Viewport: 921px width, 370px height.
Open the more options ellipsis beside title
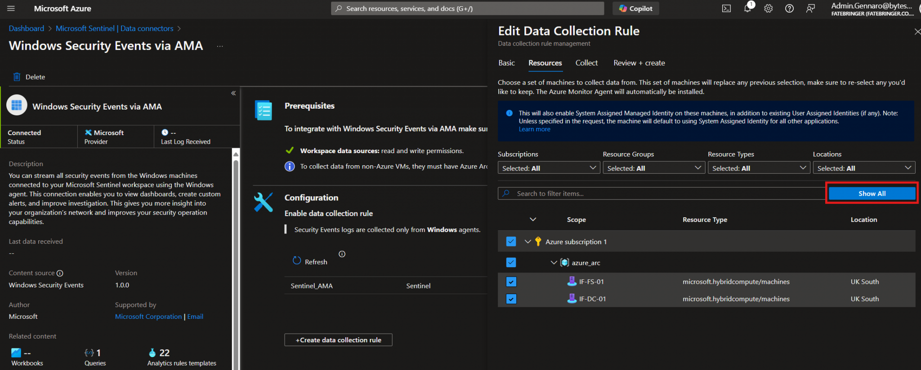coord(220,46)
